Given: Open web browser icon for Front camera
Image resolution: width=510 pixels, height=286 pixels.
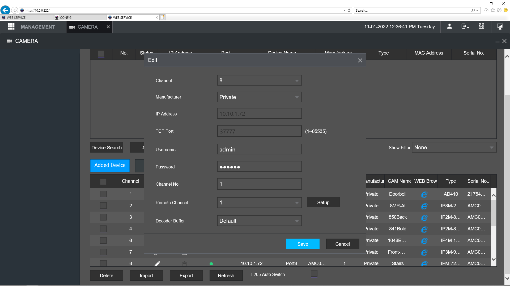Looking at the screenshot, I should point(424,253).
